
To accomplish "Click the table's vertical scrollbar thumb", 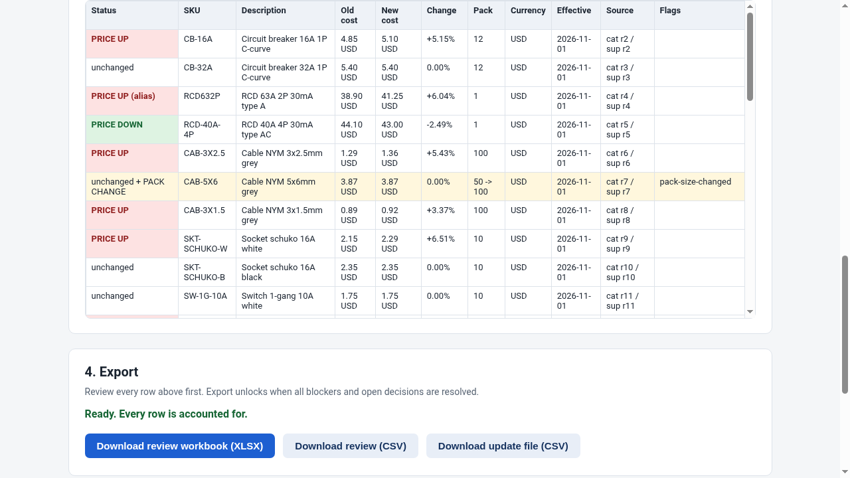I will [x=750, y=56].
